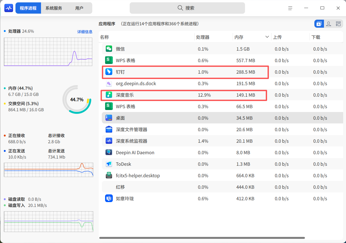Click the 1.5 GB memory value
Viewport: 346px width, 243px height.
tap(243, 49)
